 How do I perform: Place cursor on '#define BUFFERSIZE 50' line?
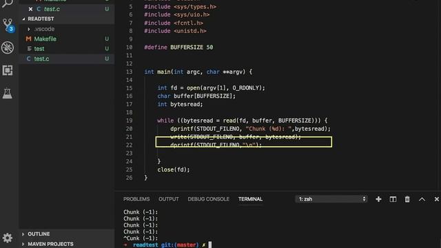click(x=178, y=48)
